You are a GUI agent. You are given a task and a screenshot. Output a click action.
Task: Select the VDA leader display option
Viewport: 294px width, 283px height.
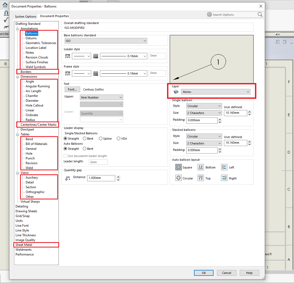point(118,139)
